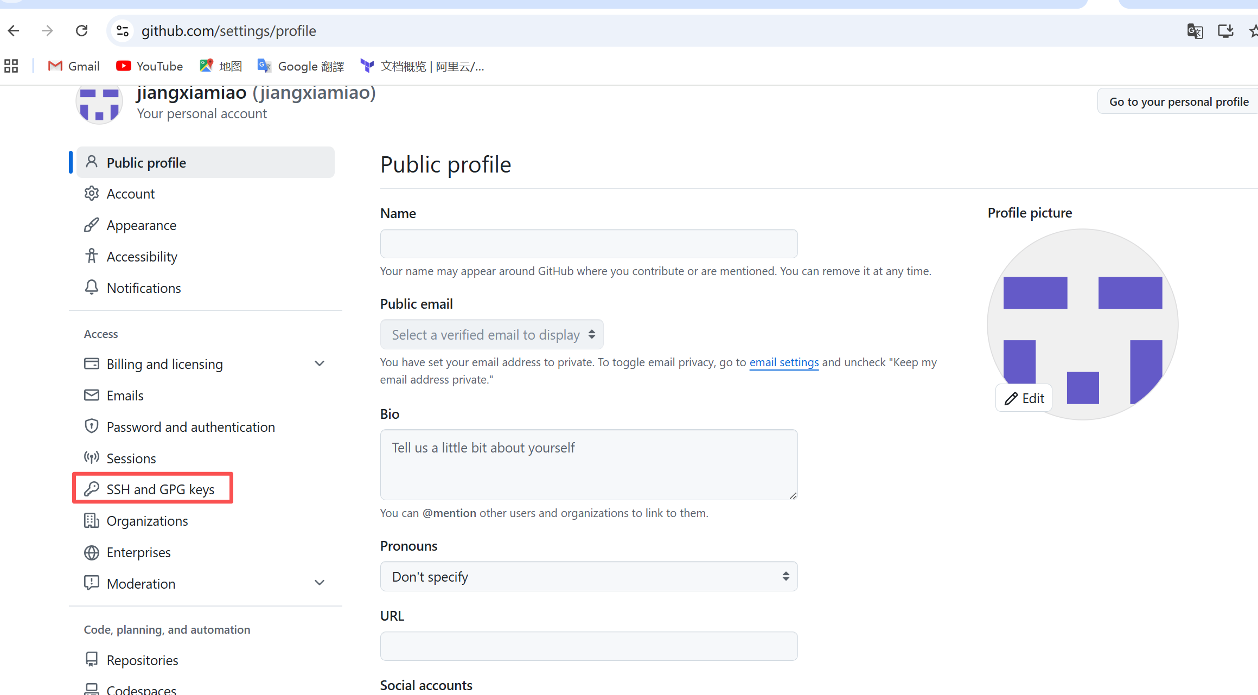Click the browser reload icon

81,31
